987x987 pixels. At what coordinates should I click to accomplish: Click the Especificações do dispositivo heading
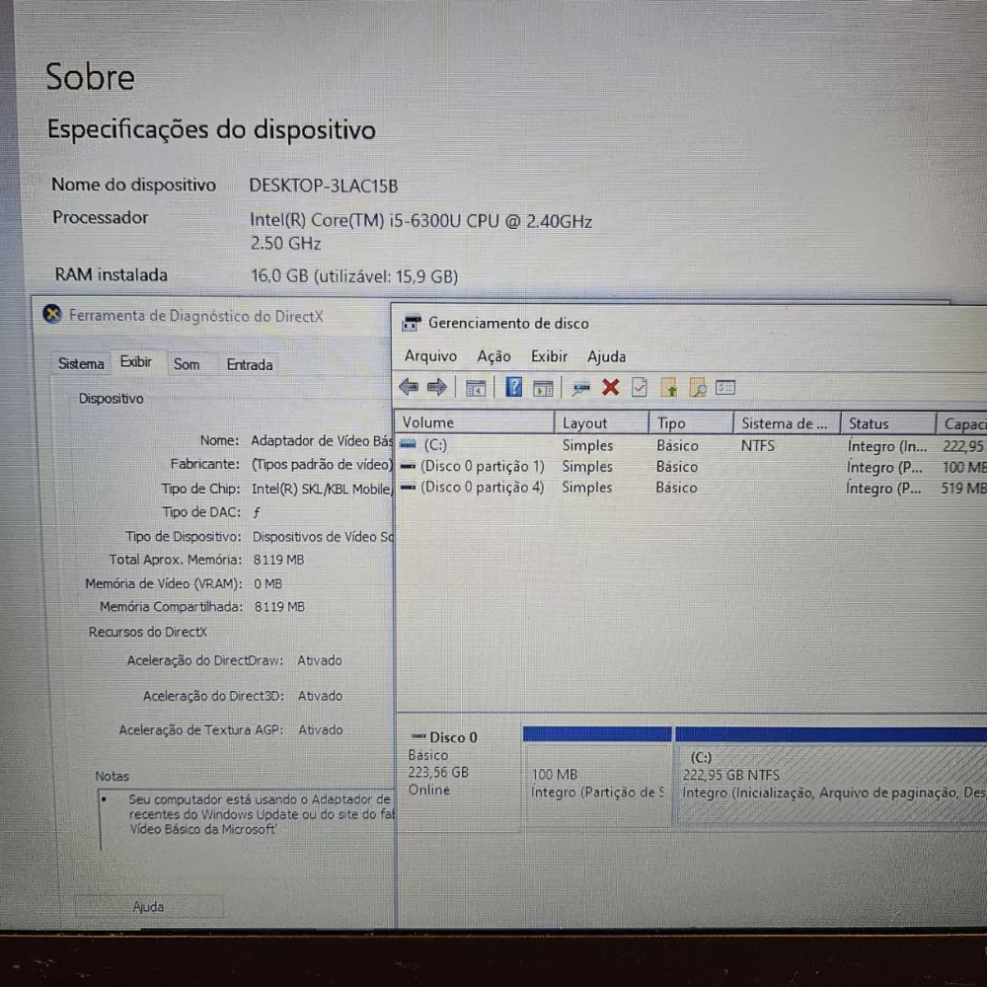[x=211, y=129]
